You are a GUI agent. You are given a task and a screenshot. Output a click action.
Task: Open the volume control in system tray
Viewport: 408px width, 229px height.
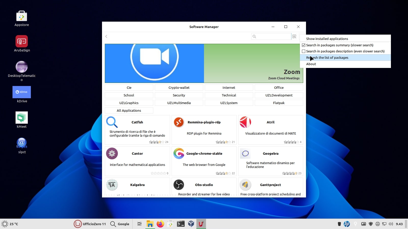[x=391, y=224]
